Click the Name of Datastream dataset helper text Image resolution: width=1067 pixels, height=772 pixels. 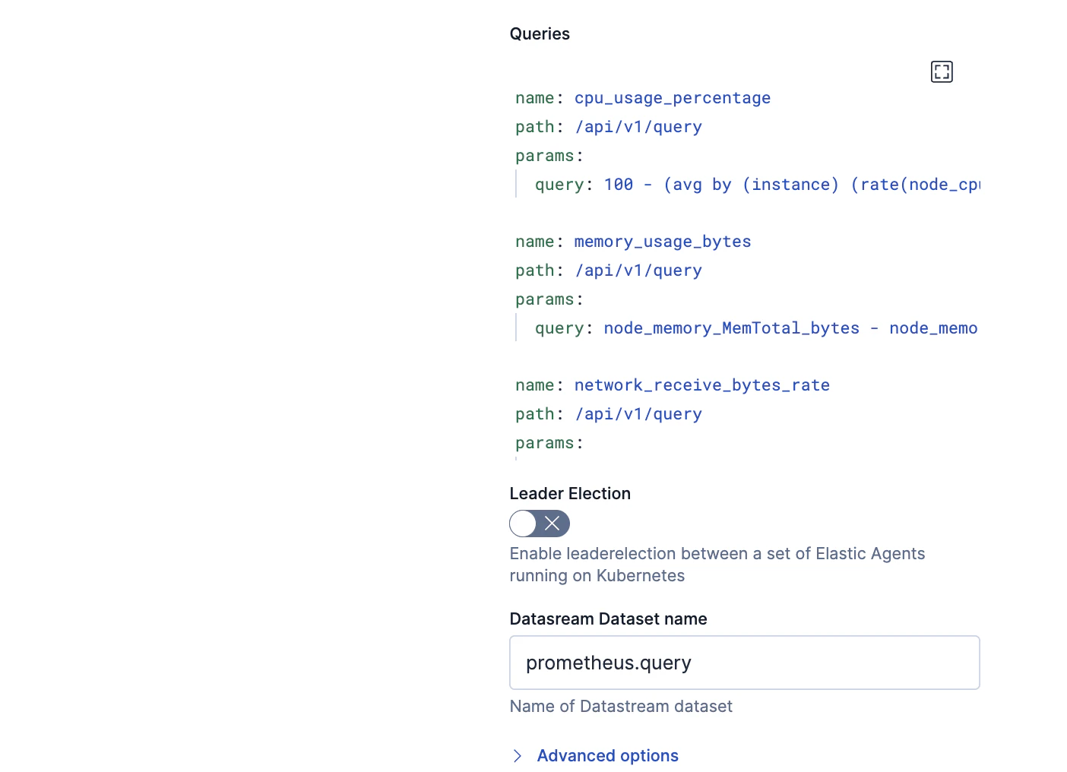pos(620,706)
